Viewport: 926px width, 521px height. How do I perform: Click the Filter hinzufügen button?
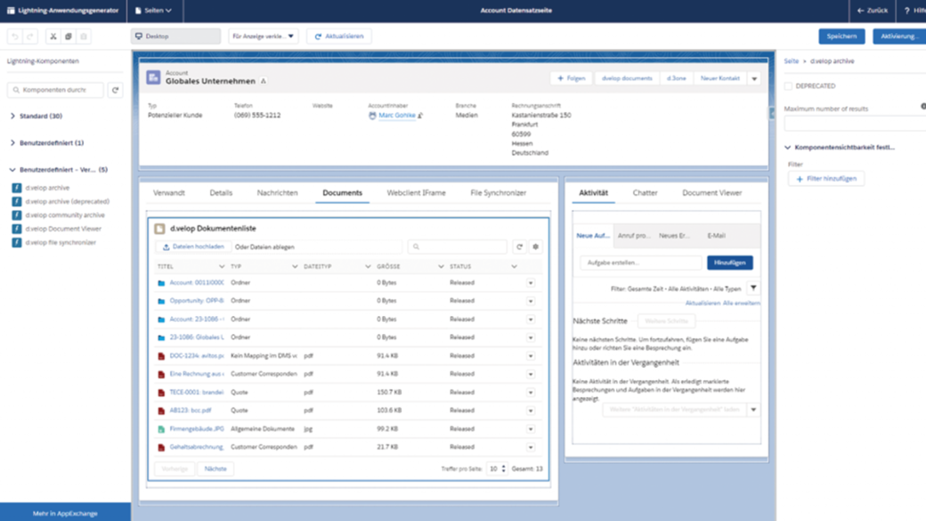[x=826, y=179]
